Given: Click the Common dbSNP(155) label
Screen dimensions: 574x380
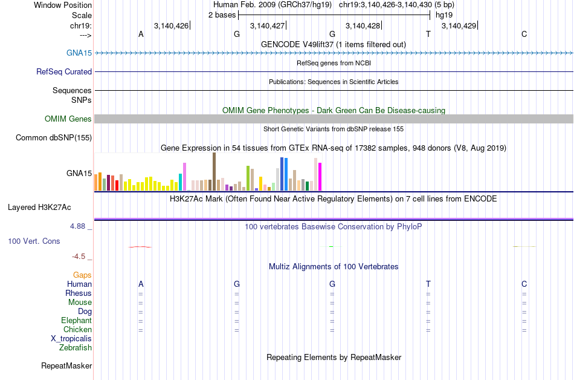Looking at the screenshot, I should click(54, 138).
